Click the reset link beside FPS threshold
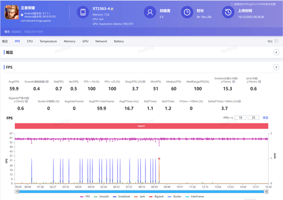The height and width of the screenshot is (200, 283). [x=266, y=118]
